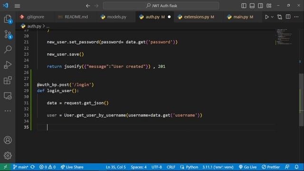Open the Manage settings gear
This screenshot has width=304, height=171.
tap(8, 155)
